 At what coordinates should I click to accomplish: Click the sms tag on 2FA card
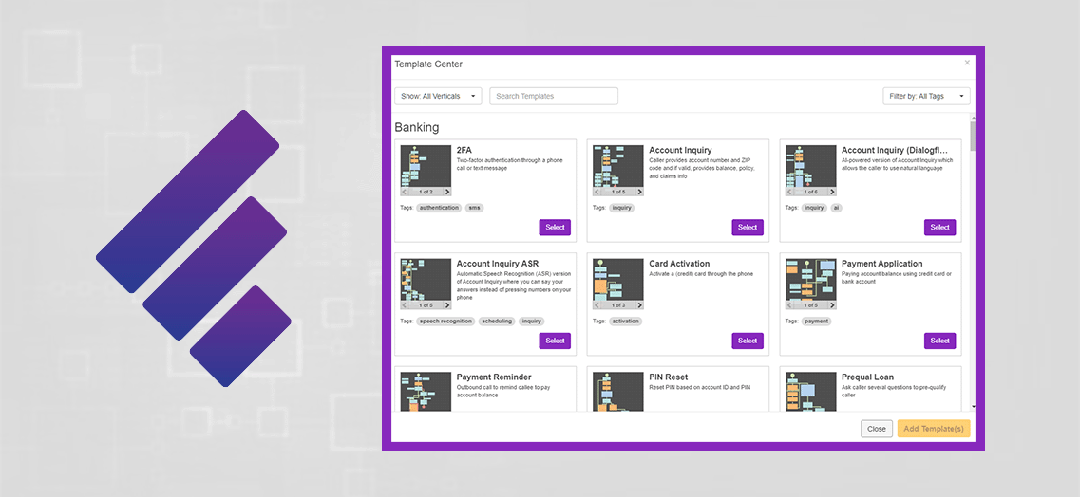point(474,208)
